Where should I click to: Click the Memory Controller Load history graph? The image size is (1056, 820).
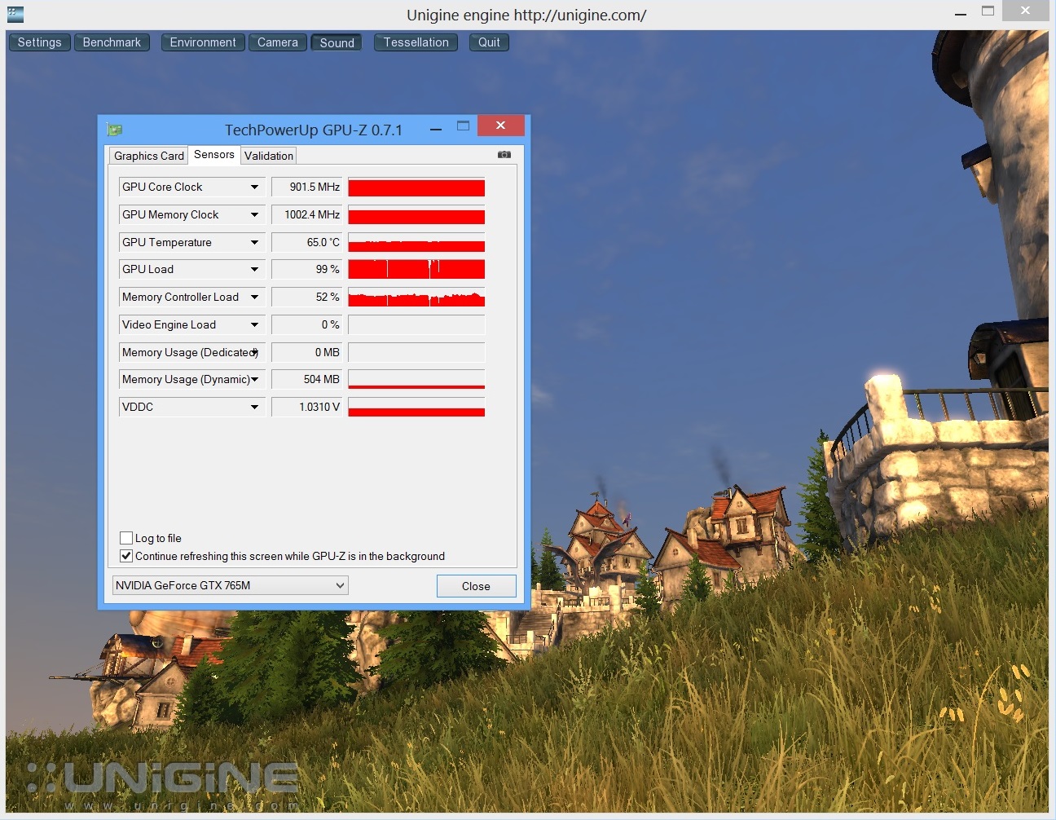point(416,298)
